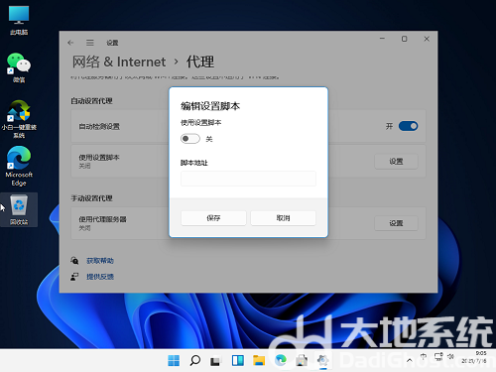Click 代理 page heading

point(200,62)
